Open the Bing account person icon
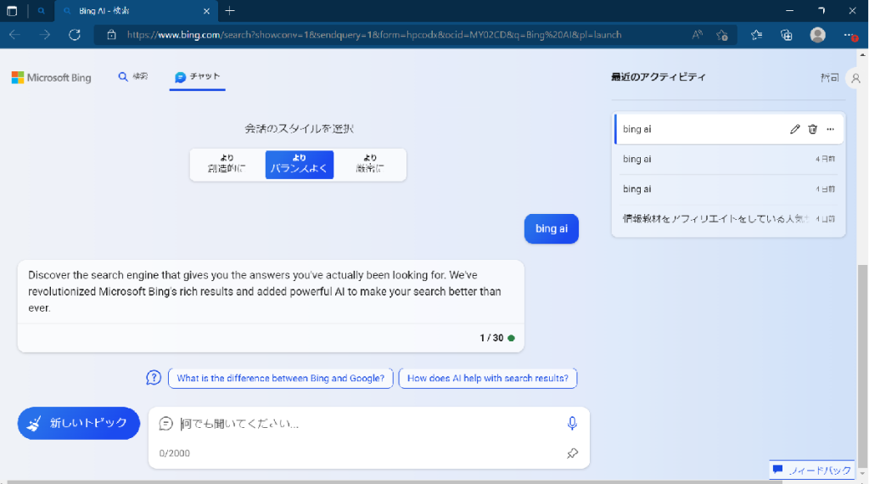The width and height of the screenshot is (869, 484). (x=855, y=78)
